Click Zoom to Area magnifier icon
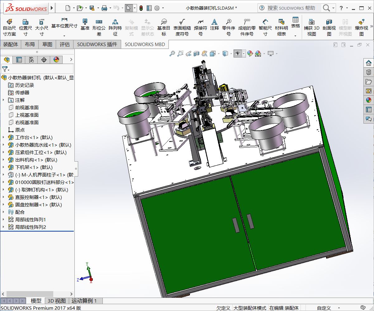The height and width of the screenshot is (311, 374). pyautogui.click(x=180, y=54)
